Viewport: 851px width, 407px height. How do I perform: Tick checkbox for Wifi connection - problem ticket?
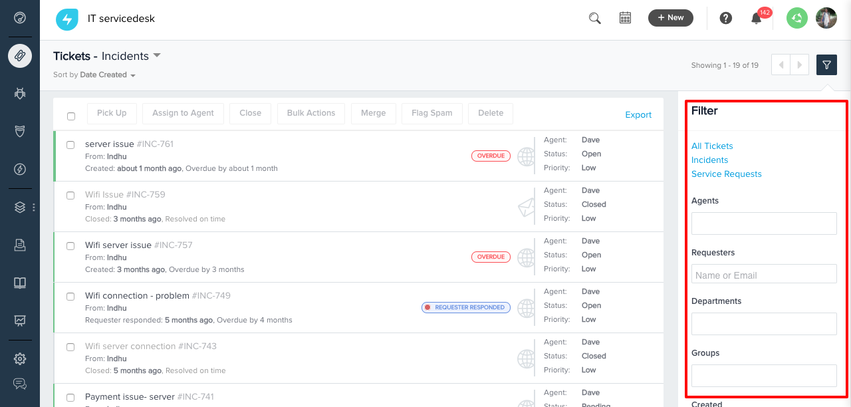tap(70, 297)
